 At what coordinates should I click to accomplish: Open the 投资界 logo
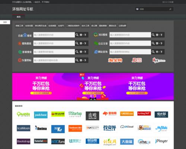tap(110, 128)
